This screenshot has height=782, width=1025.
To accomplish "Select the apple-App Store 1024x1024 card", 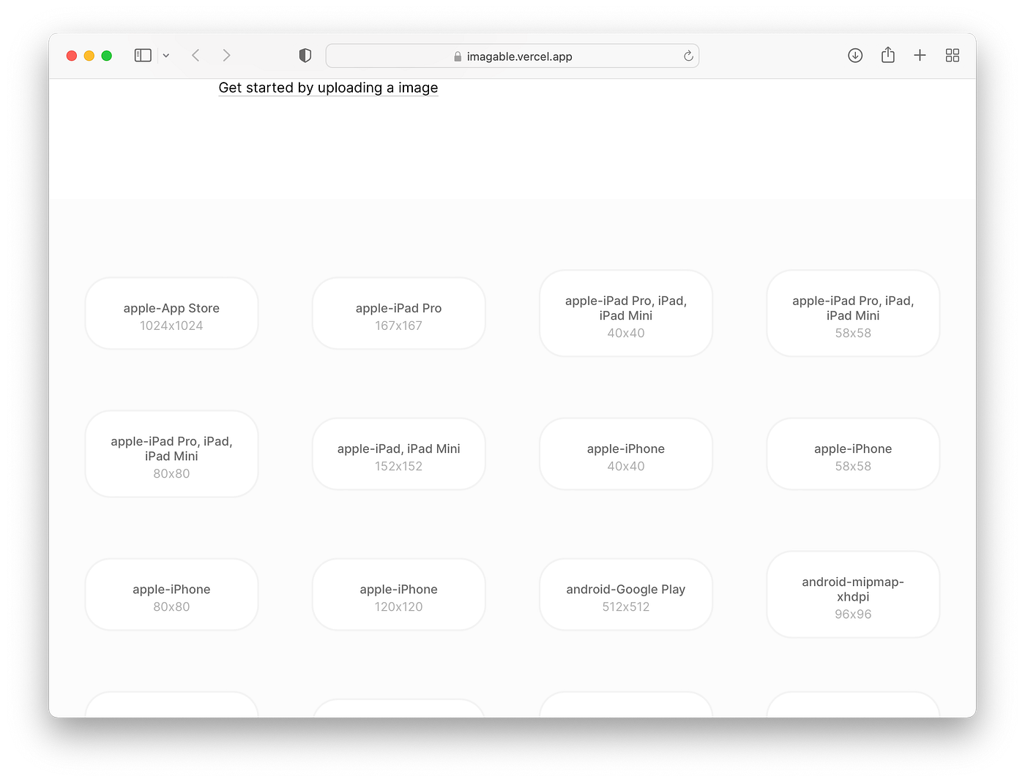I will (x=171, y=313).
